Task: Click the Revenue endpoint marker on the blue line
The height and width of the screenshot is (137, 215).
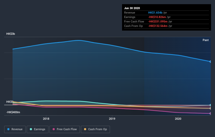Action: pos(211,62)
